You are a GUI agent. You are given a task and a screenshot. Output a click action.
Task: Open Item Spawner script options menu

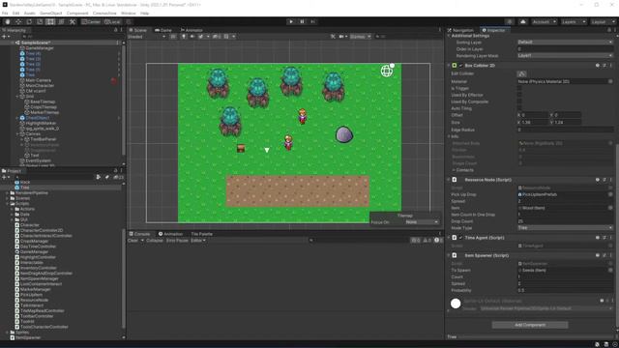610,255
